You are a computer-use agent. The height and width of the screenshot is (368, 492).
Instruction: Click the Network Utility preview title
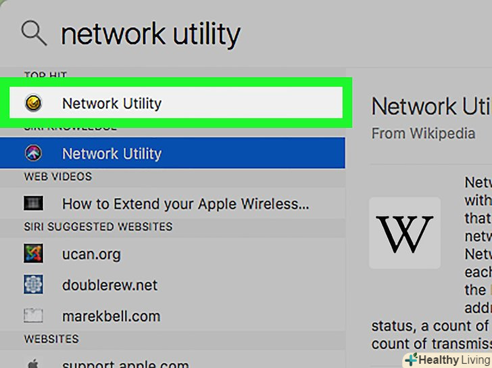[x=431, y=106]
